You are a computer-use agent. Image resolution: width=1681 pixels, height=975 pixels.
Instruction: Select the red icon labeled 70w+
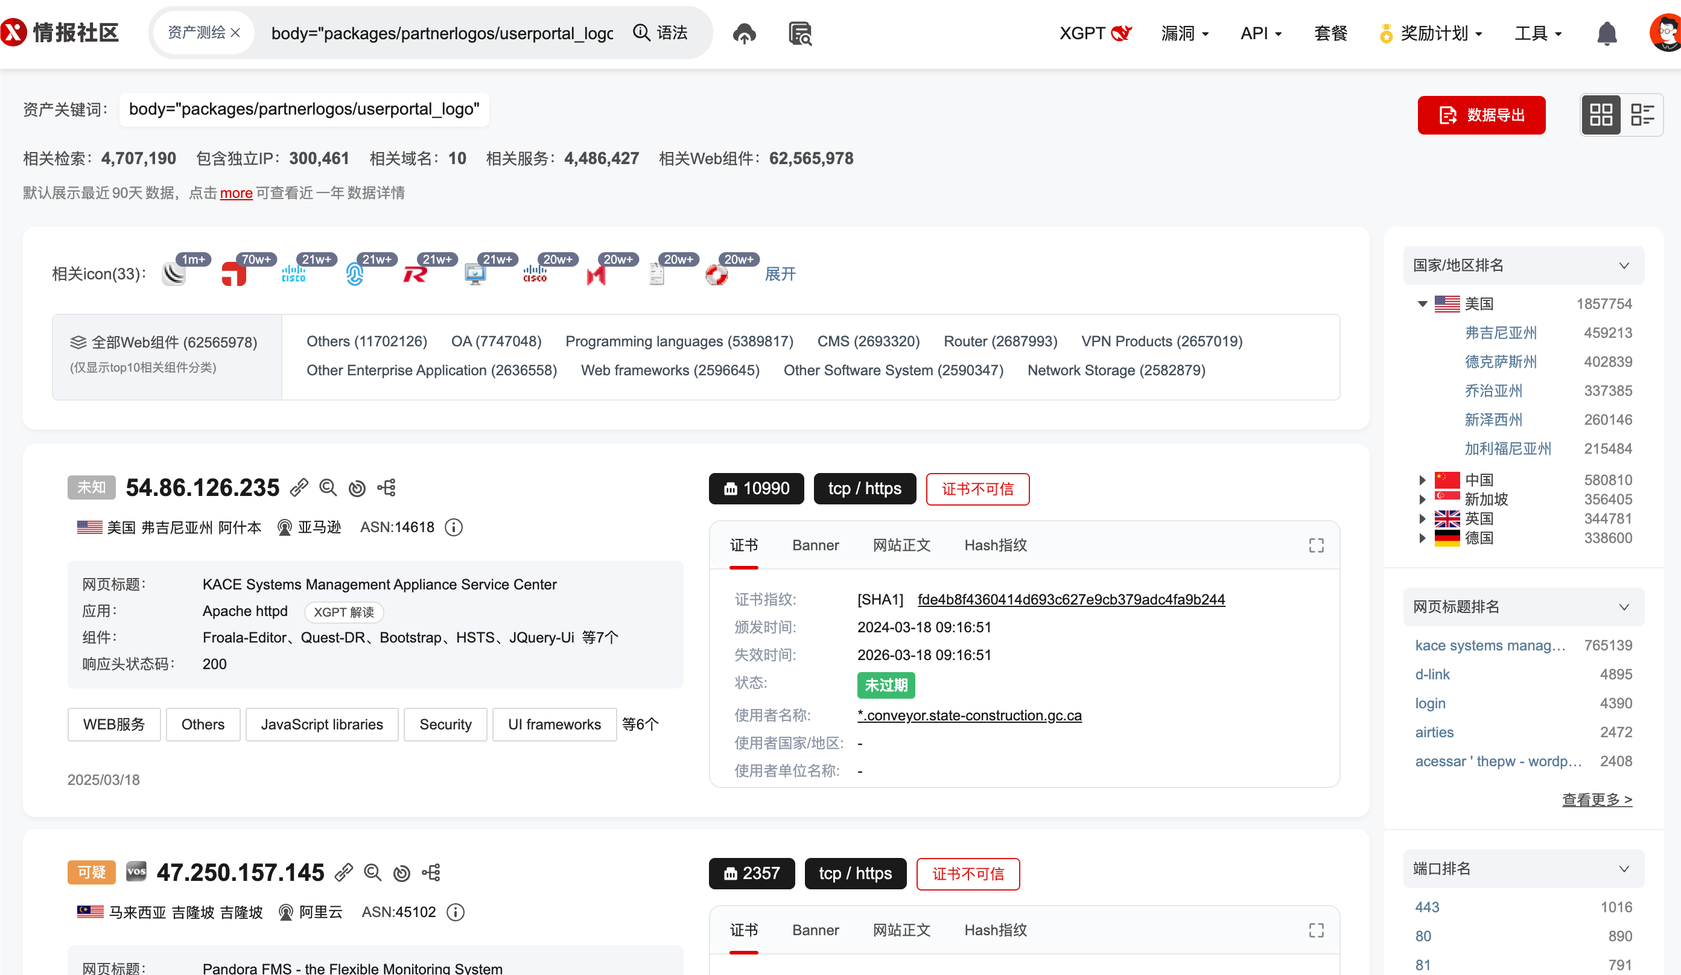click(x=234, y=273)
